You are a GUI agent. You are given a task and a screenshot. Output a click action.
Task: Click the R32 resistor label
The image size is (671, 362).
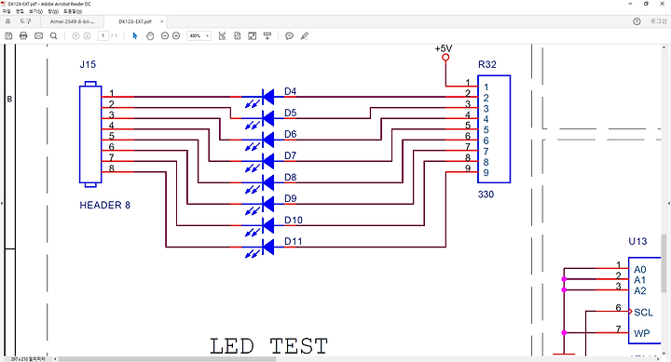pos(487,64)
